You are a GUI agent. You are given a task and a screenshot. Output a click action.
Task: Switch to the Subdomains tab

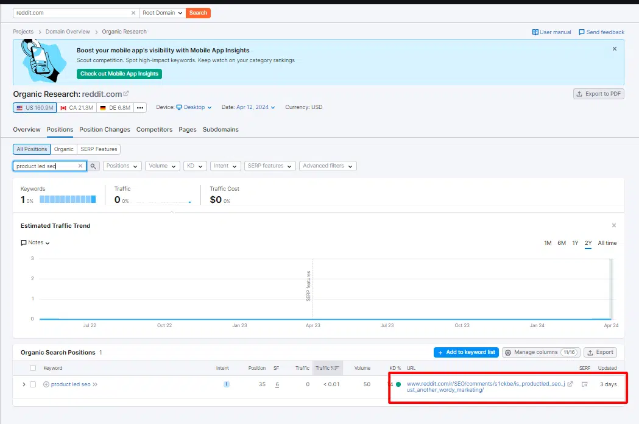pyautogui.click(x=221, y=130)
